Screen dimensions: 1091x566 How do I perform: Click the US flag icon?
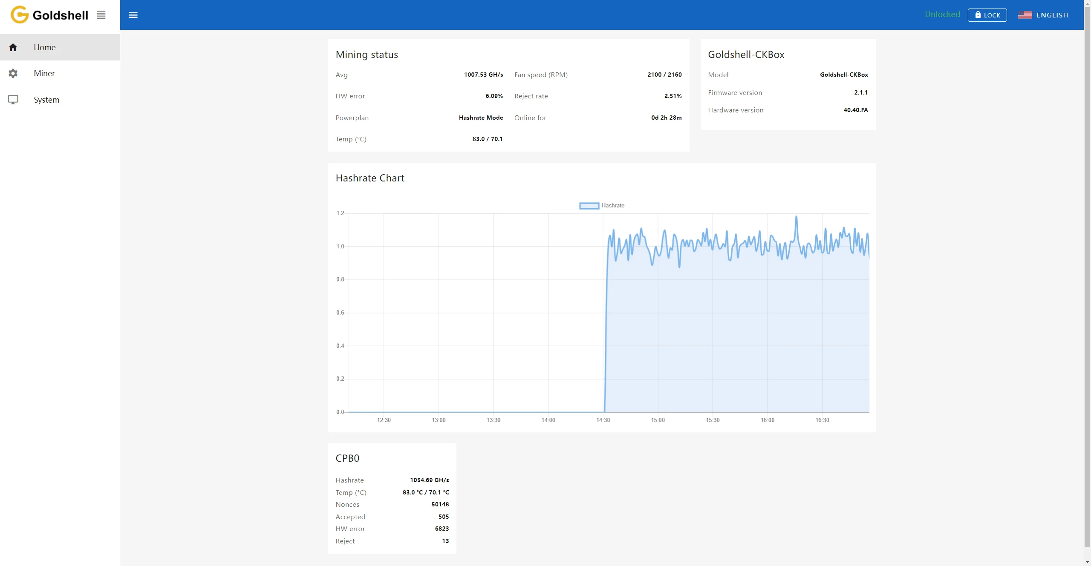coord(1025,15)
